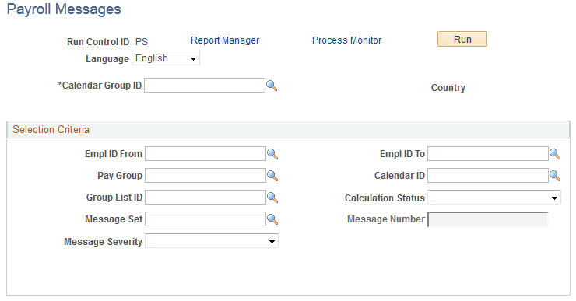The image size is (576, 301).
Task: Expand the Message Severity dropdown
Action: coord(212,241)
